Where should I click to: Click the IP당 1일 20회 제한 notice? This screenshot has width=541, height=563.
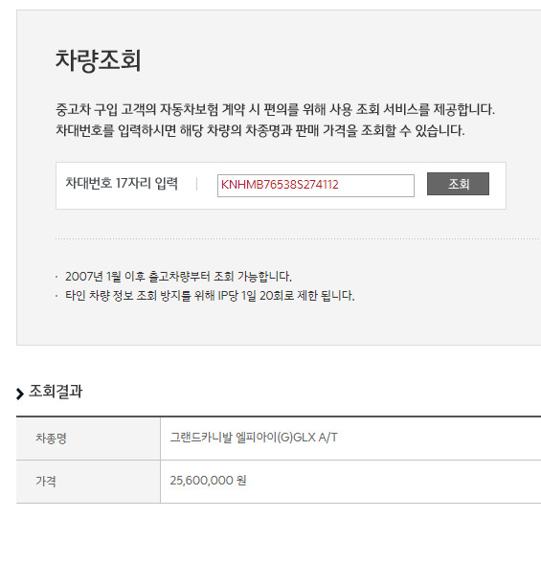click(x=210, y=296)
